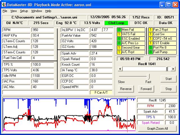Click the Reverse playback button

(x=126, y=89)
